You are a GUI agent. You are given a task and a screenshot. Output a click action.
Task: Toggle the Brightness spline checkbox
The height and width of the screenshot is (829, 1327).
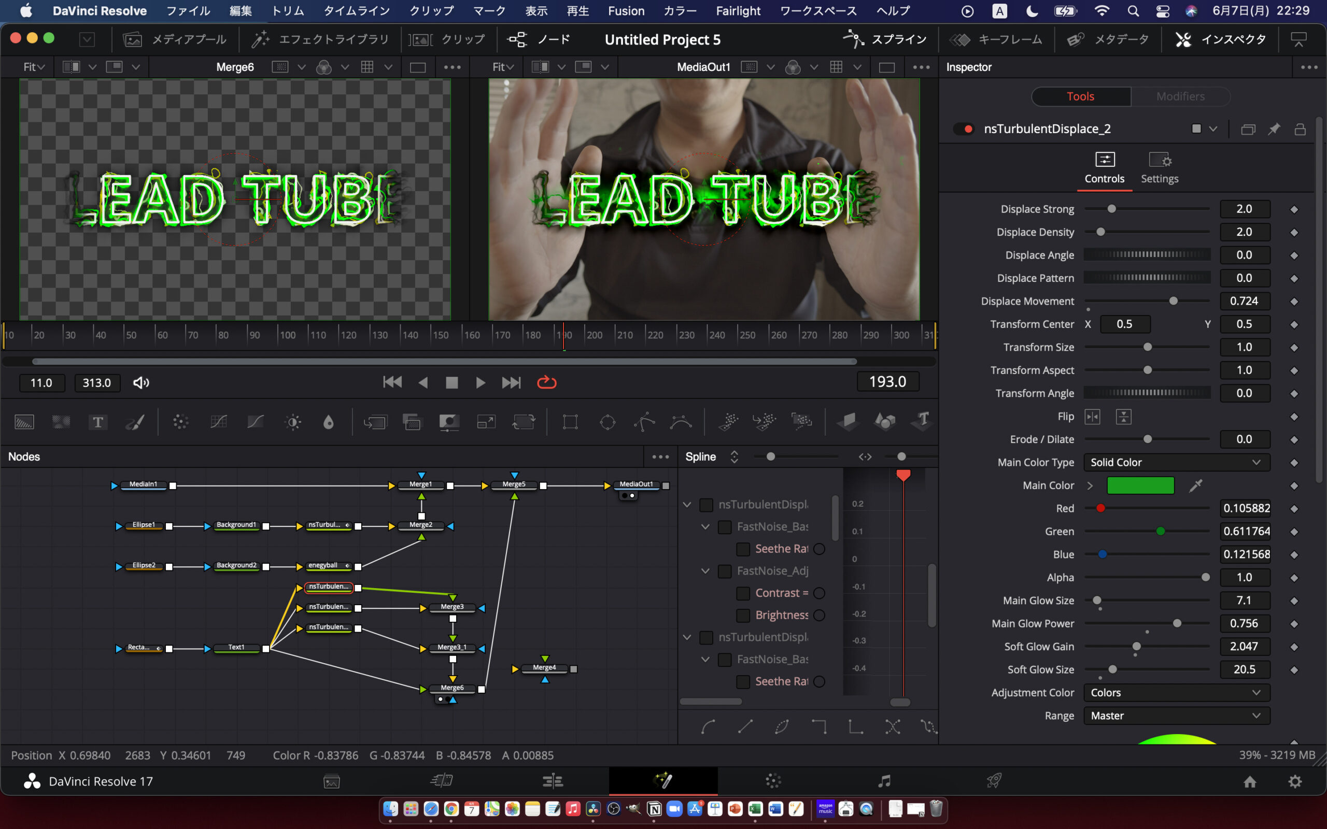pos(743,615)
